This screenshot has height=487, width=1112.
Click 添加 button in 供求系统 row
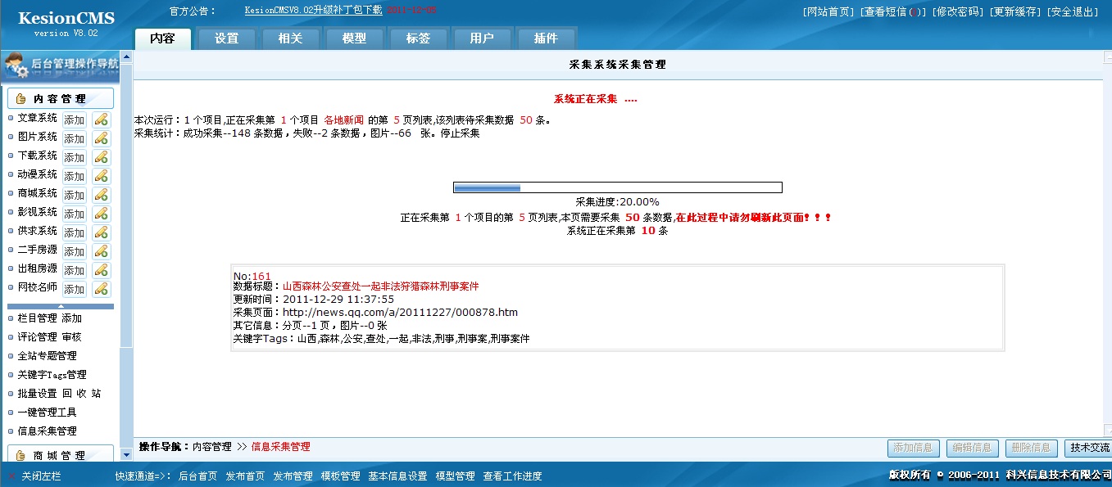point(75,232)
